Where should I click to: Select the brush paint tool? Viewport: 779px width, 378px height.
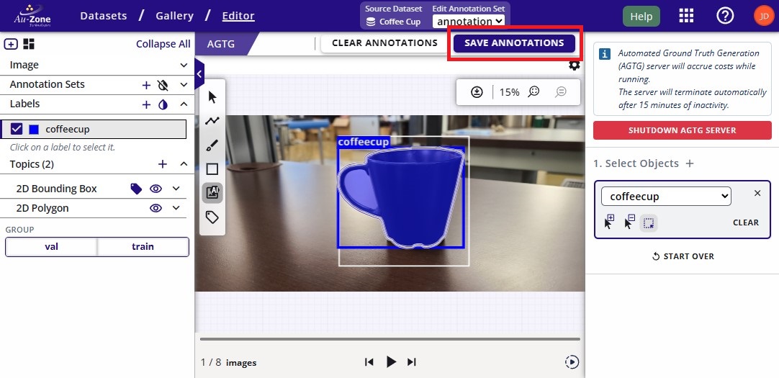(x=212, y=145)
